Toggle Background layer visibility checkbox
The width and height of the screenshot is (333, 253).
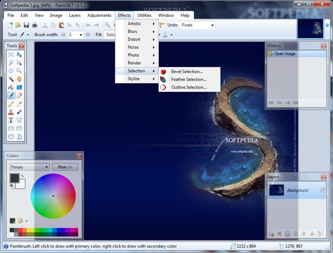(323, 190)
